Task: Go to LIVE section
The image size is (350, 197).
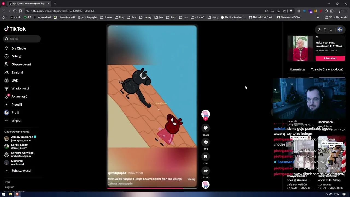Action: (14, 80)
